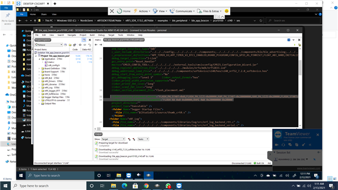Viewport: 338px width, 190px height.
Task: Expand the Board Definition folder
Action: click(x=40, y=69)
